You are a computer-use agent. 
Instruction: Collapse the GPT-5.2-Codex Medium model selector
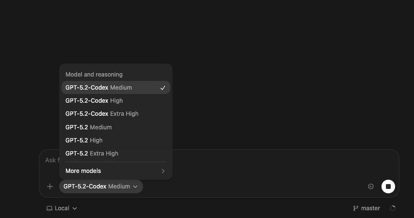(x=101, y=187)
